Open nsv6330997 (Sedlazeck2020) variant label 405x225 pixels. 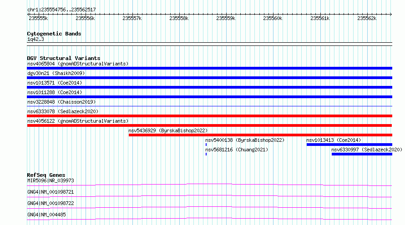coord(367,150)
